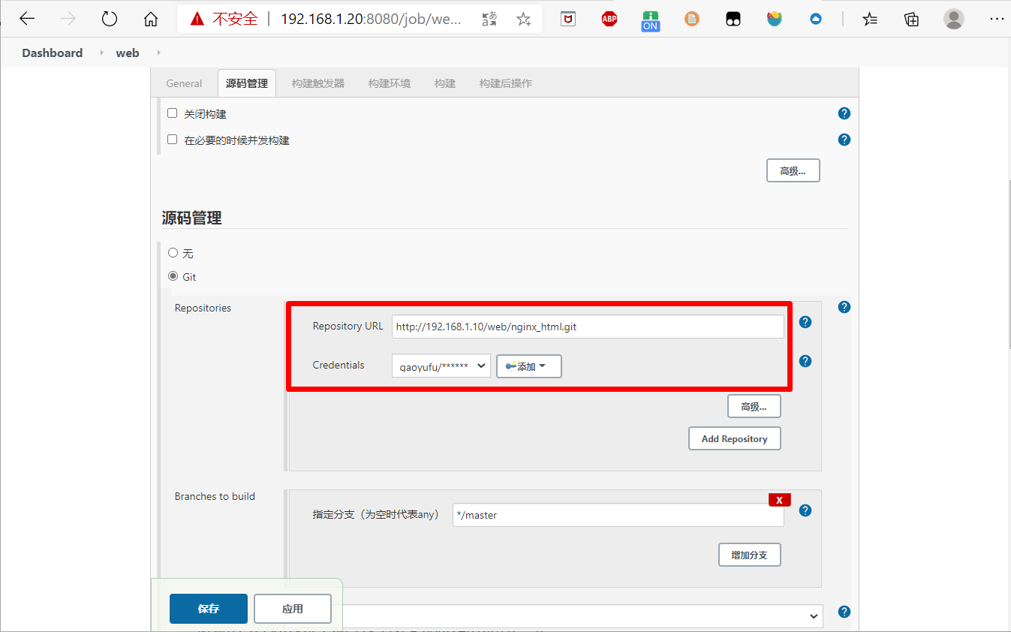The height and width of the screenshot is (632, 1011).
Task: Switch to the 构建后操作 tab
Action: coord(506,83)
